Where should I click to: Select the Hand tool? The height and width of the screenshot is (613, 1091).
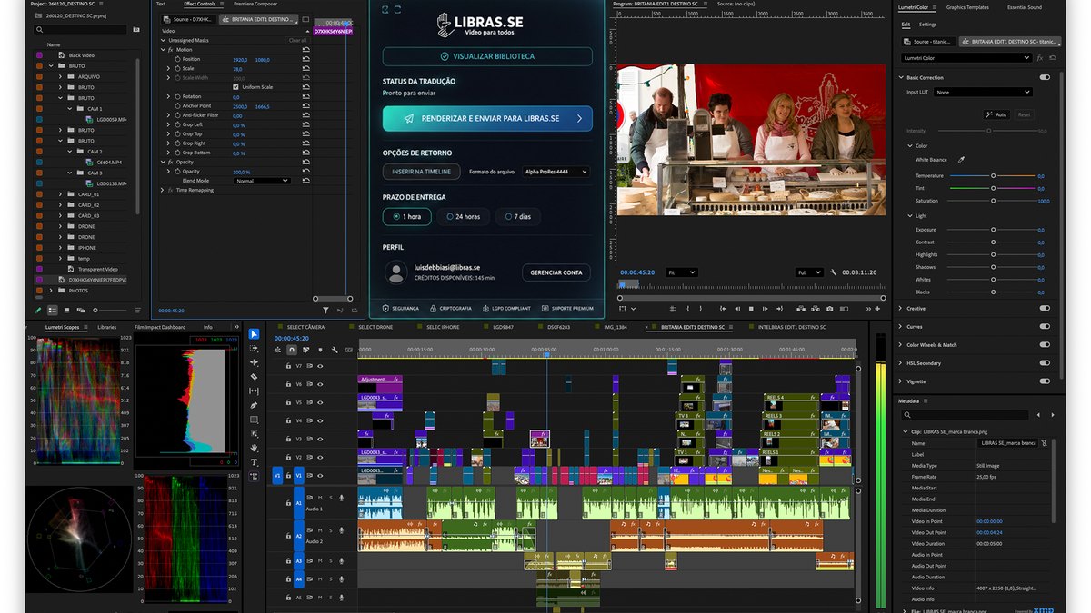pos(254,448)
